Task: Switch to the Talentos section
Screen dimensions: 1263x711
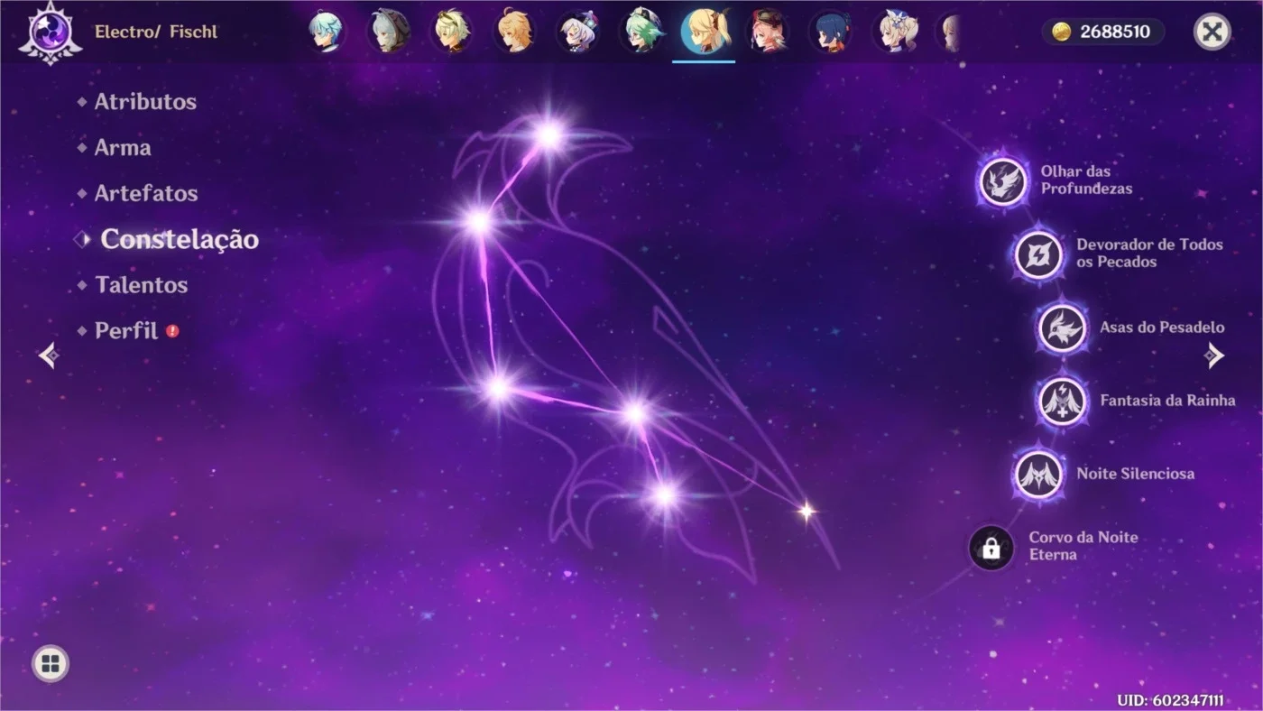Action: point(142,285)
